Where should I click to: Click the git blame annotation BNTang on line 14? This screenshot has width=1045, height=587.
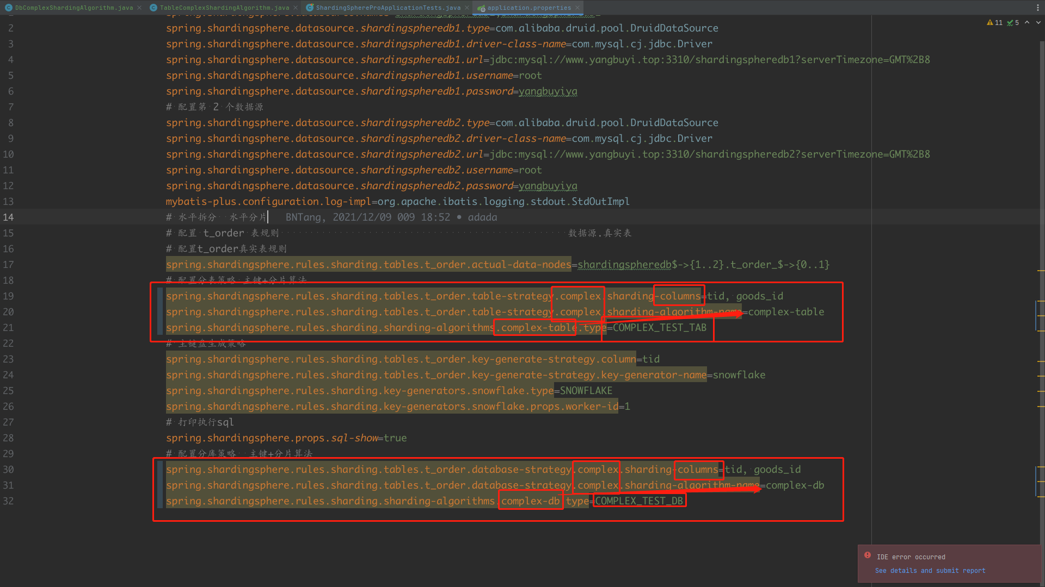point(391,217)
